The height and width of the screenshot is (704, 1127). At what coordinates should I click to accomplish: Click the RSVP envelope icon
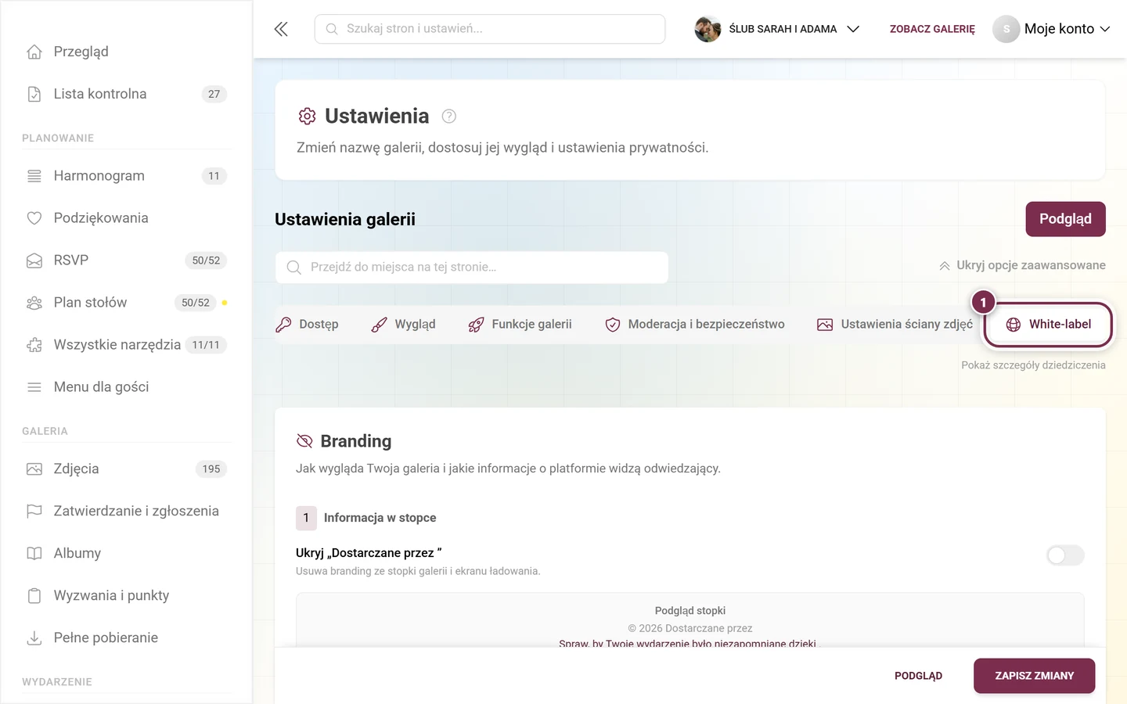34,260
